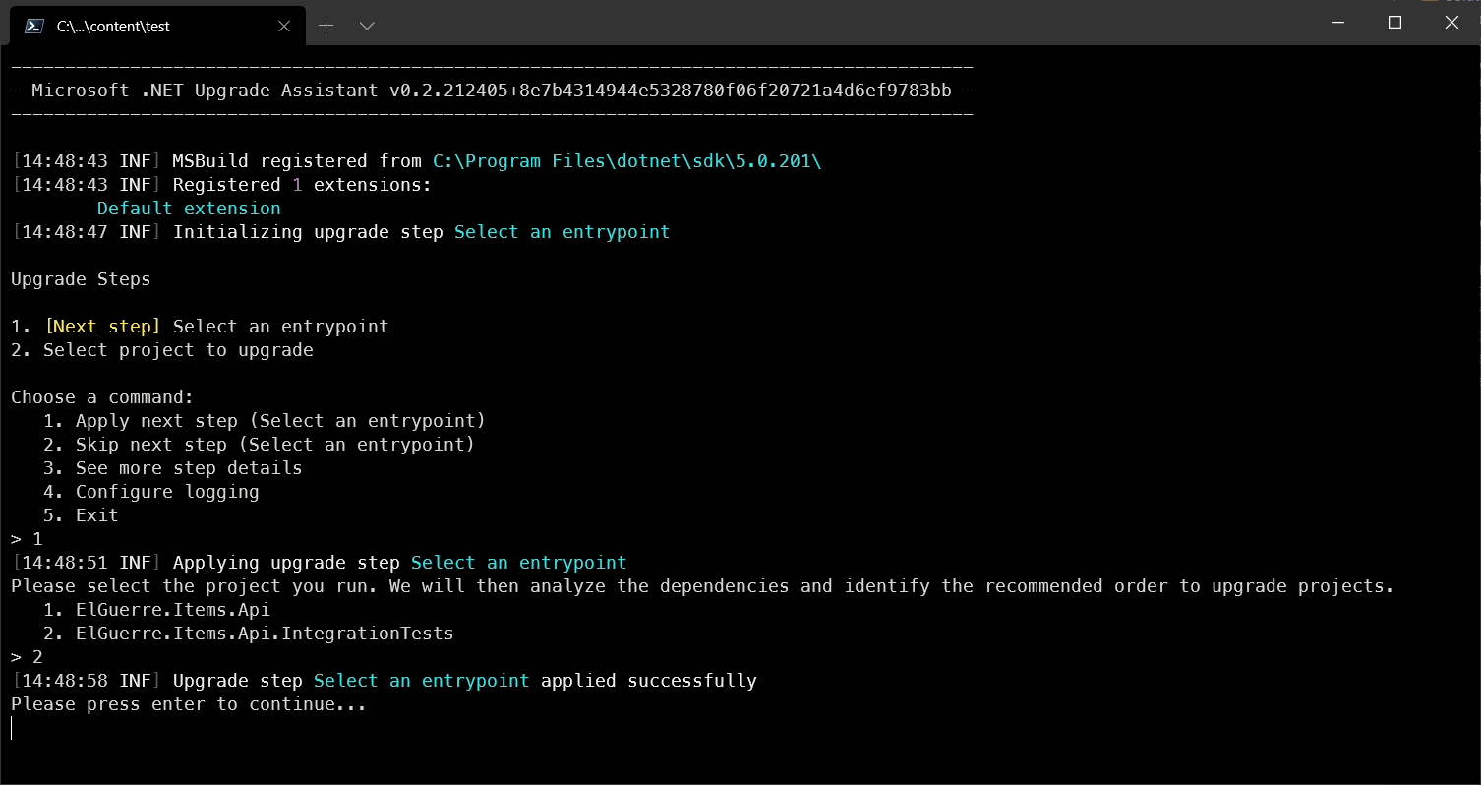Click the 'ElGuerre.Items.Api.IntegrationTests' project entry

tap(265, 634)
